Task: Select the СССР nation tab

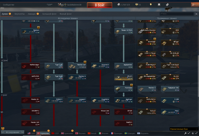Action: click(55, 133)
